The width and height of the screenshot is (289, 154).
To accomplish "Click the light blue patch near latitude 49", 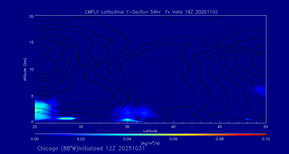I will [x=259, y=91].
